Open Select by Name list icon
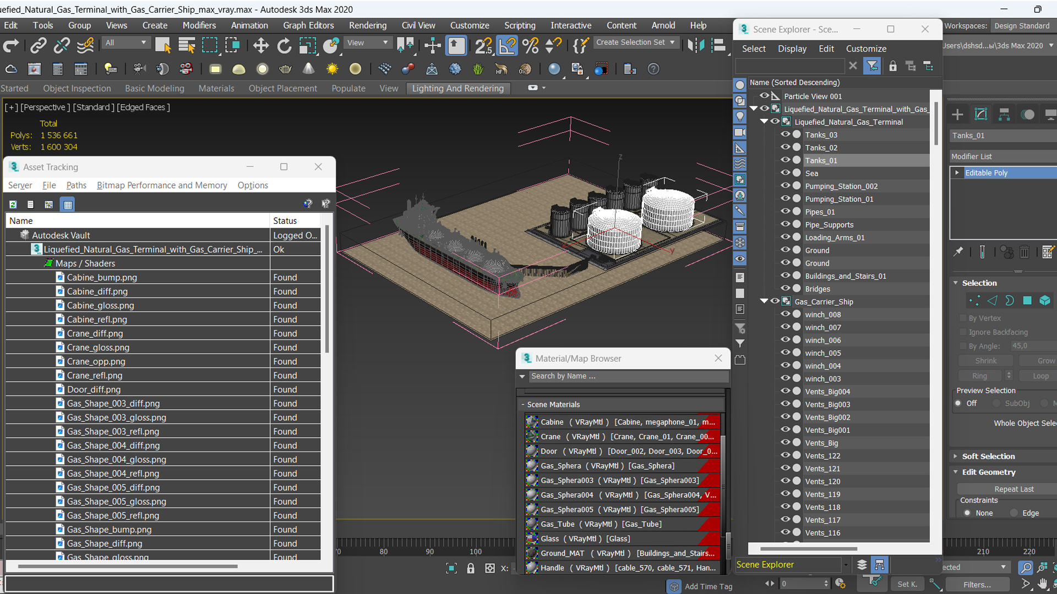The height and width of the screenshot is (594, 1057). point(187,46)
